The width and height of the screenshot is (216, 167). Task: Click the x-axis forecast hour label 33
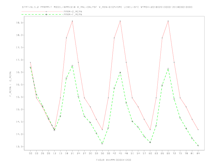click(96, 153)
